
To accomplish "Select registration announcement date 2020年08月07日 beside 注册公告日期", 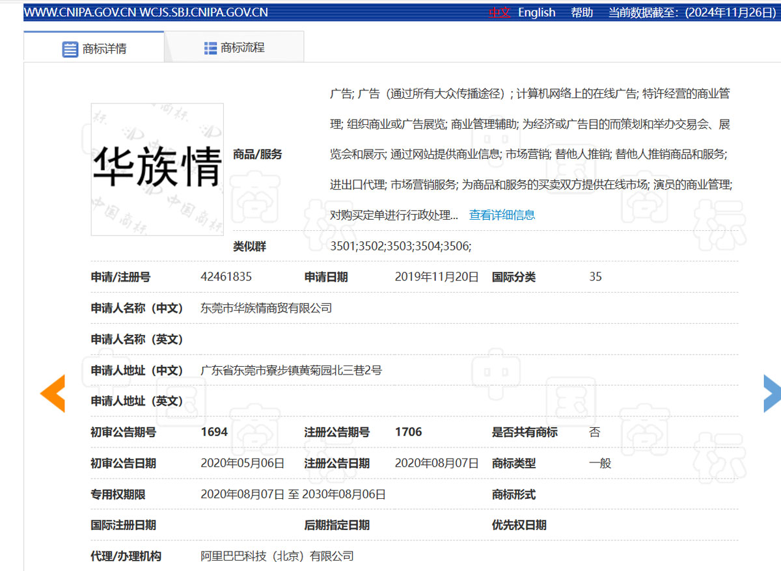I will tap(437, 464).
